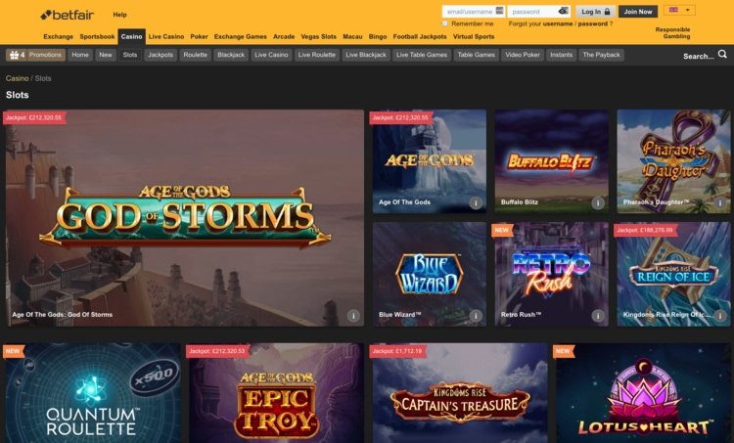Click the Help link
Screen dimensions: 734x443
coord(119,15)
